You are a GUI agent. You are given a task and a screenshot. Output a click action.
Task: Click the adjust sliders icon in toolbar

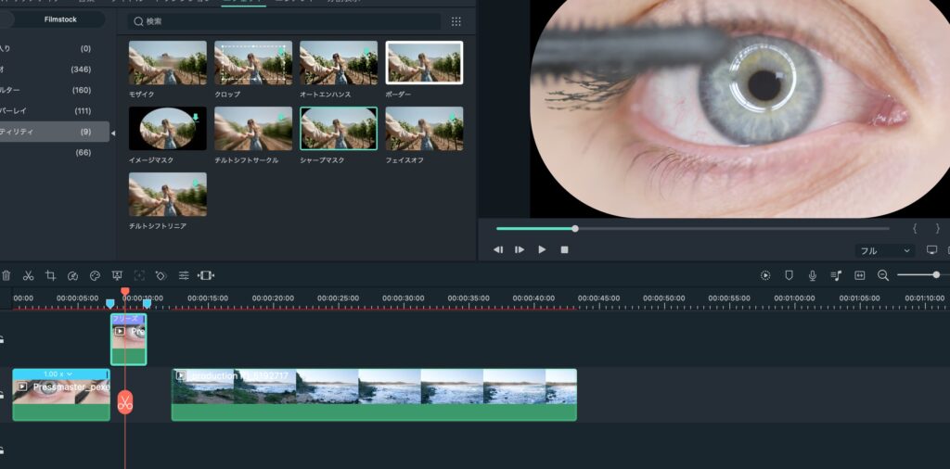pos(184,275)
